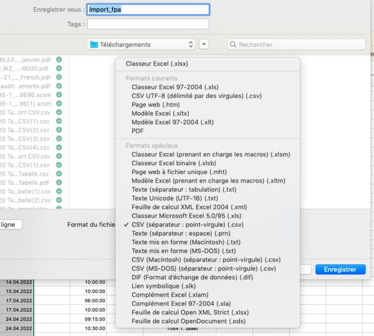The image size is (374, 336).
Task: Select file ending _French.pdf
Action: [x=25, y=77]
